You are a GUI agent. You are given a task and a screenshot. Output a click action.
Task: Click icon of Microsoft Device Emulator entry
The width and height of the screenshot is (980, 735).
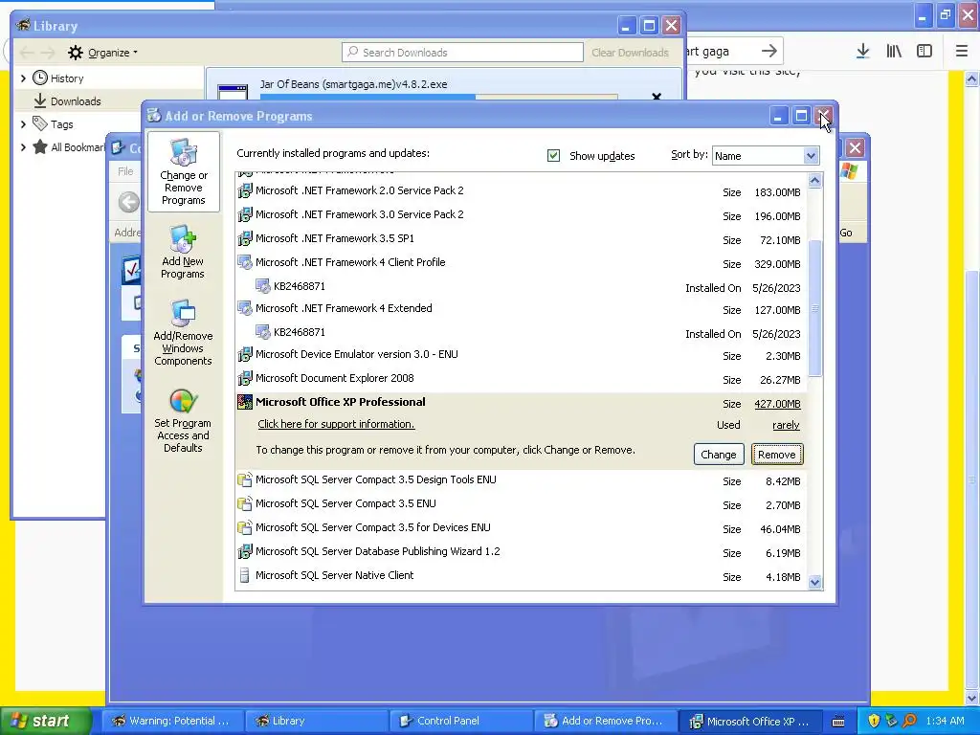coord(245,355)
